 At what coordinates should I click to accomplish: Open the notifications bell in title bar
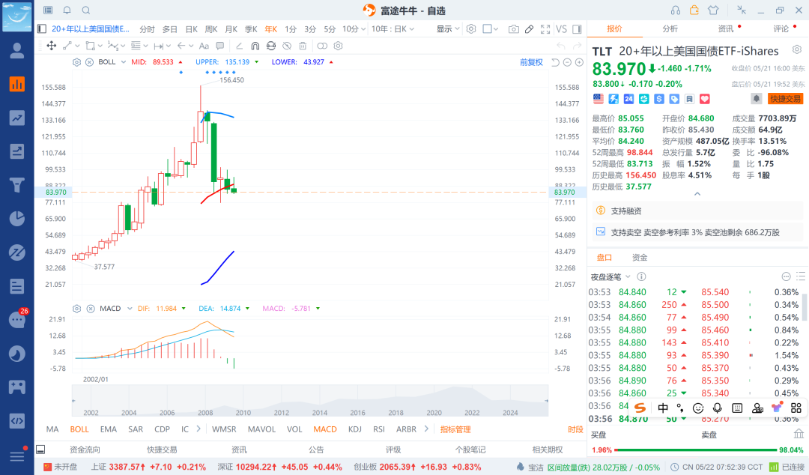67,10
